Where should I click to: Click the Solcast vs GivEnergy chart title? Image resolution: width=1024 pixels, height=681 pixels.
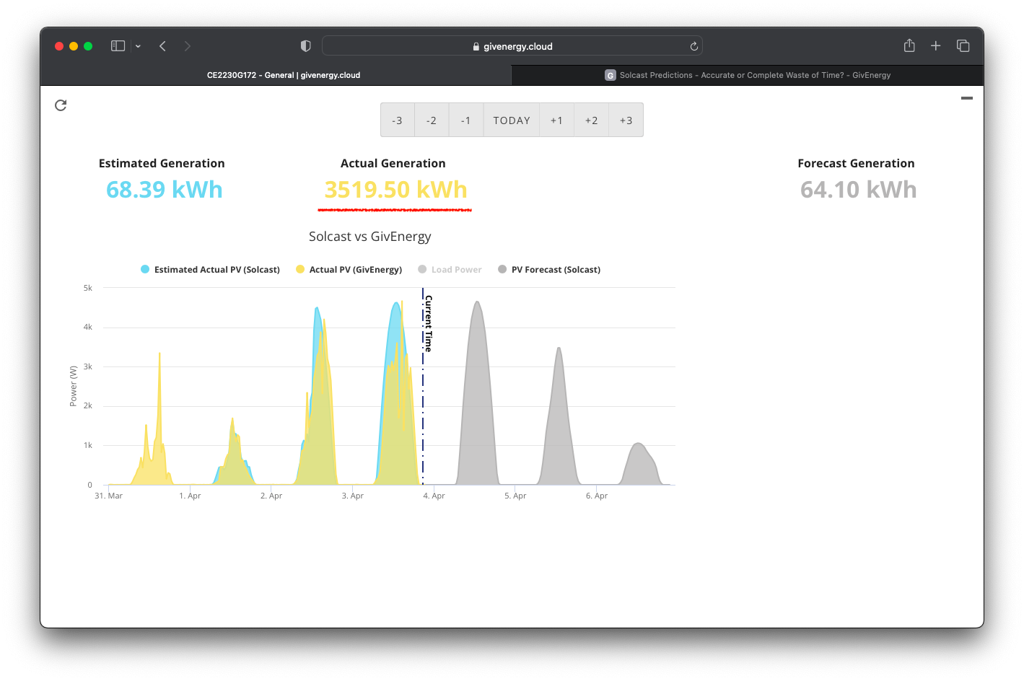(x=370, y=237)
